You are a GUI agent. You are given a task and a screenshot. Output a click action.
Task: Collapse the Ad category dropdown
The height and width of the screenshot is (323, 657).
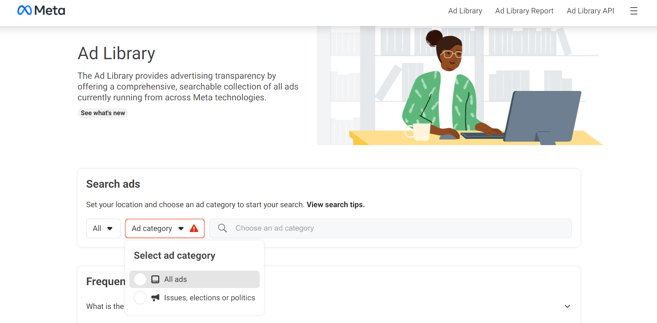(152, 228)
